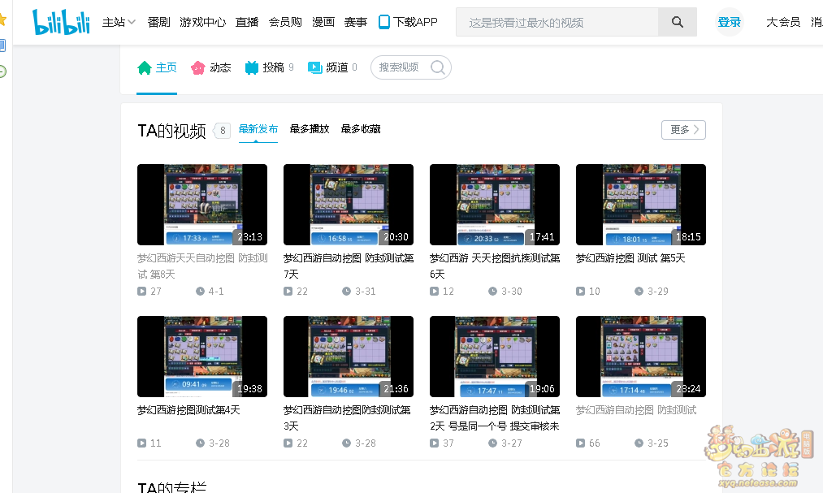Screen dimensions: 823x493
Task: Click the bilibili logo
Action: tap(62, 22)
